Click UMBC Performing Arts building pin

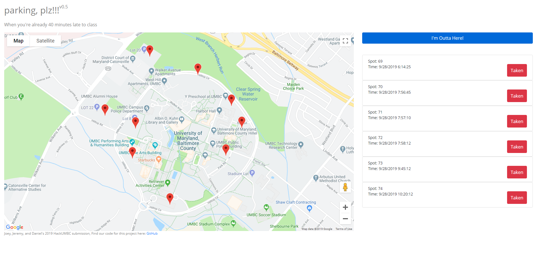point(132,142)
